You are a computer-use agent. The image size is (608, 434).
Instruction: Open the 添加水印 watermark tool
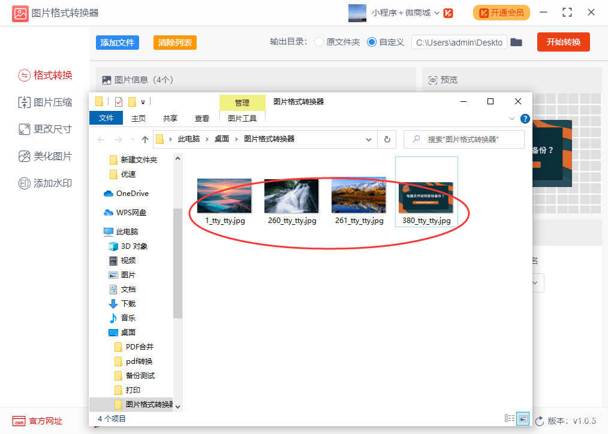click(x=46, y=183)
